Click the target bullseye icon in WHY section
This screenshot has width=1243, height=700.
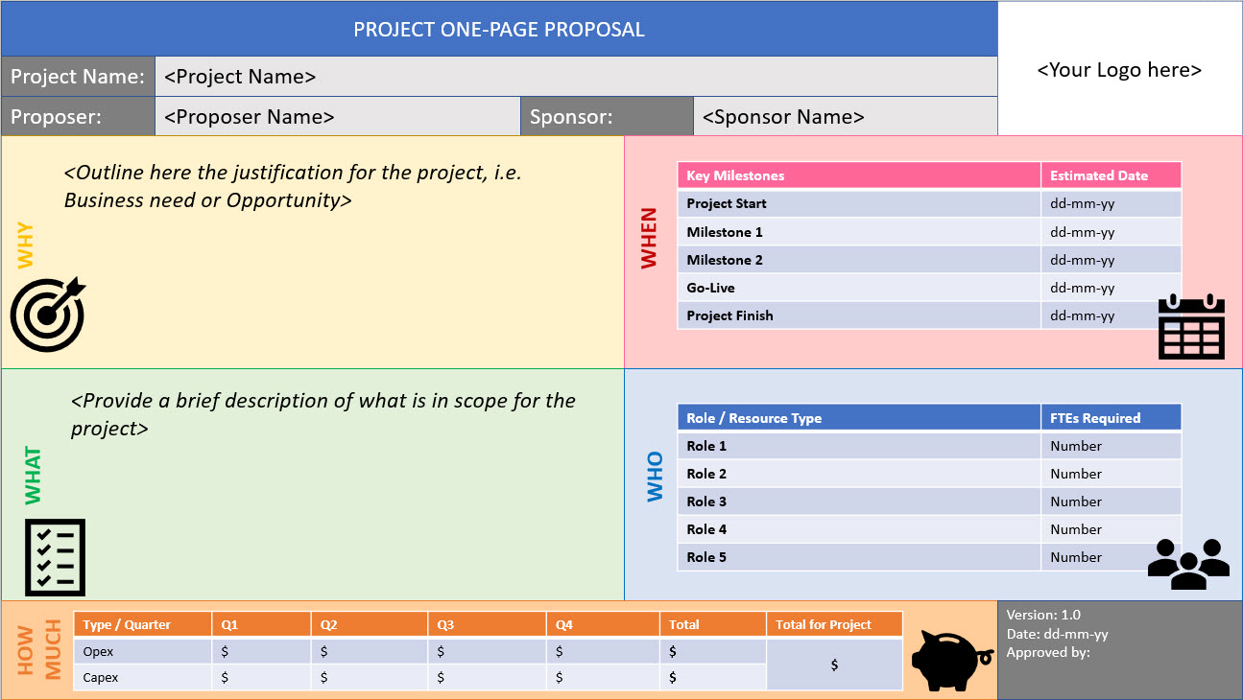(x=48, y=314)
